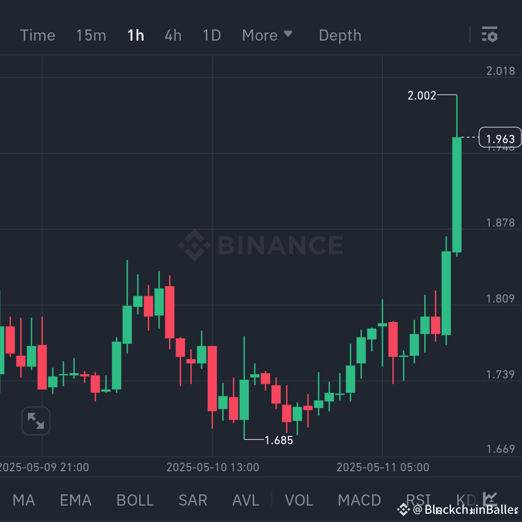This screenshot has height=522, width=522.
Task: Switch to the 4h timeframe
Action: pyautogui.click(x=173, y=35)
